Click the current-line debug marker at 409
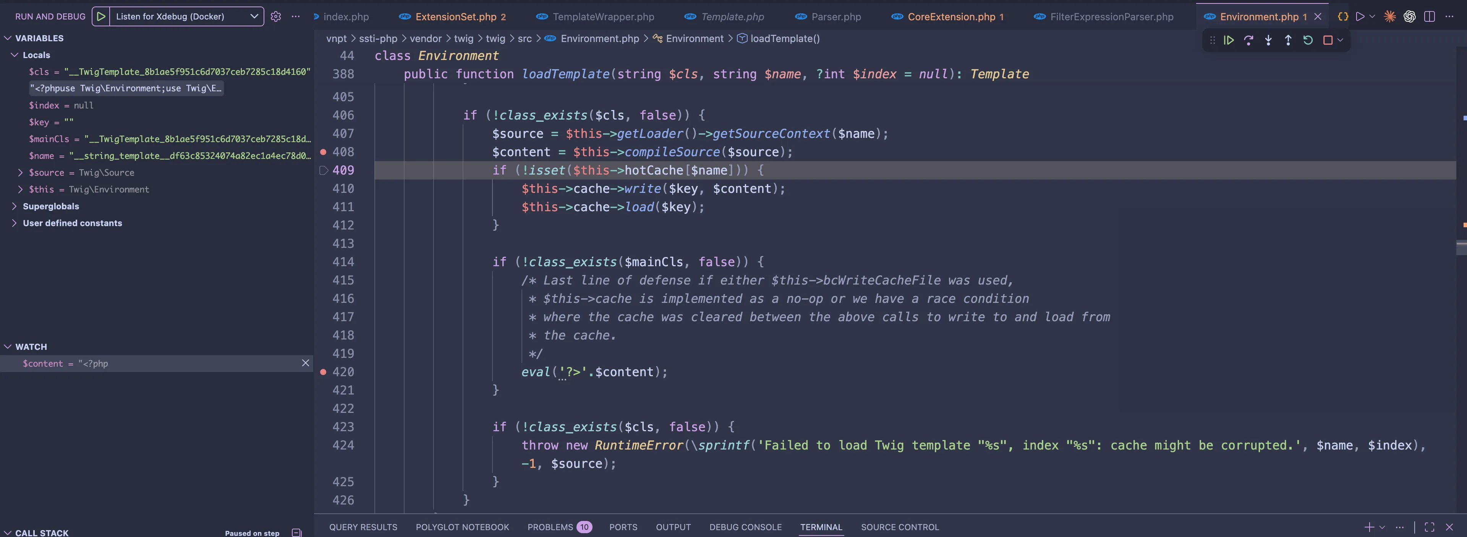This screenshot has height=537, width=1467. pyautogui.click(x=324, y=170)
